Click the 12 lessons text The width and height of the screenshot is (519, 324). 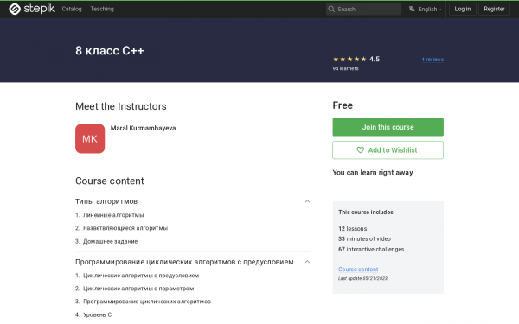click(x=353, y=228)
